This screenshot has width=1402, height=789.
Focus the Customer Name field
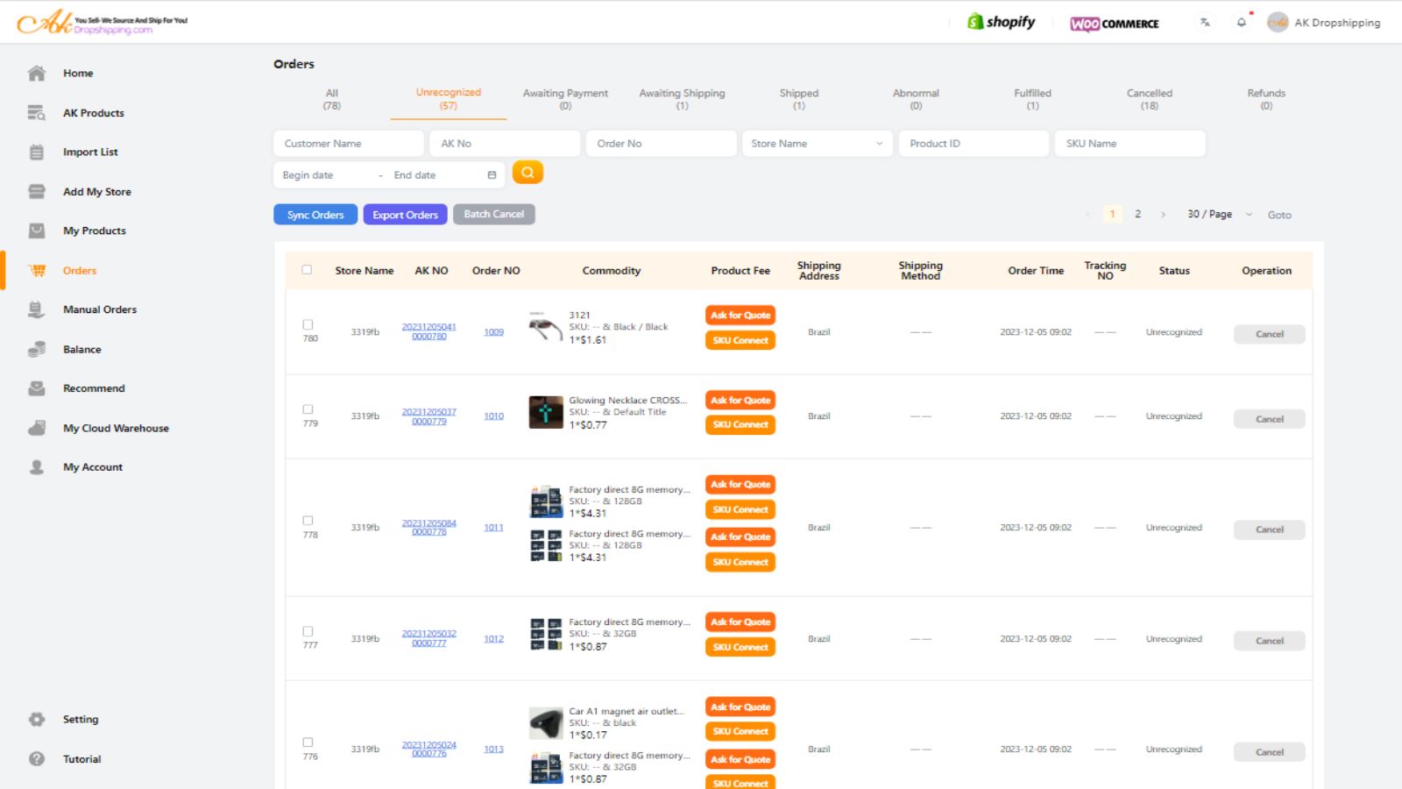[x=349, y=144]
